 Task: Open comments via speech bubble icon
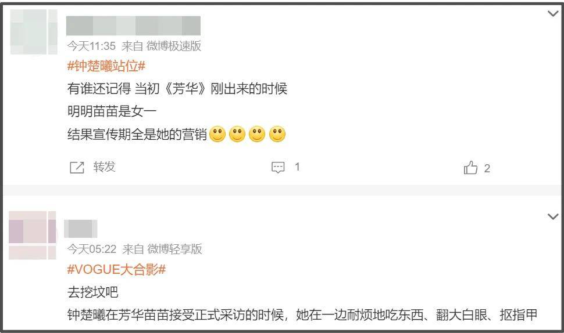(278, 167)
